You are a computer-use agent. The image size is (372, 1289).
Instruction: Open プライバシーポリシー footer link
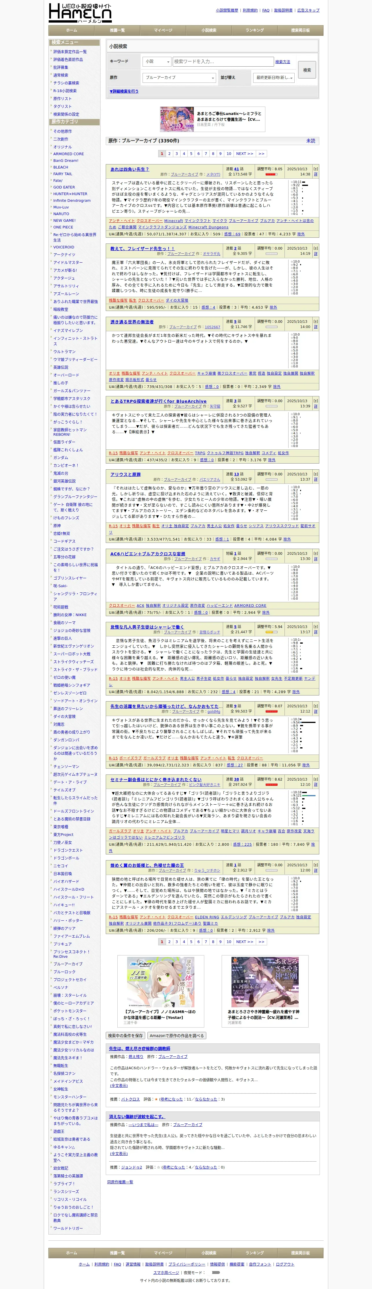click(x=187, y=1264)
